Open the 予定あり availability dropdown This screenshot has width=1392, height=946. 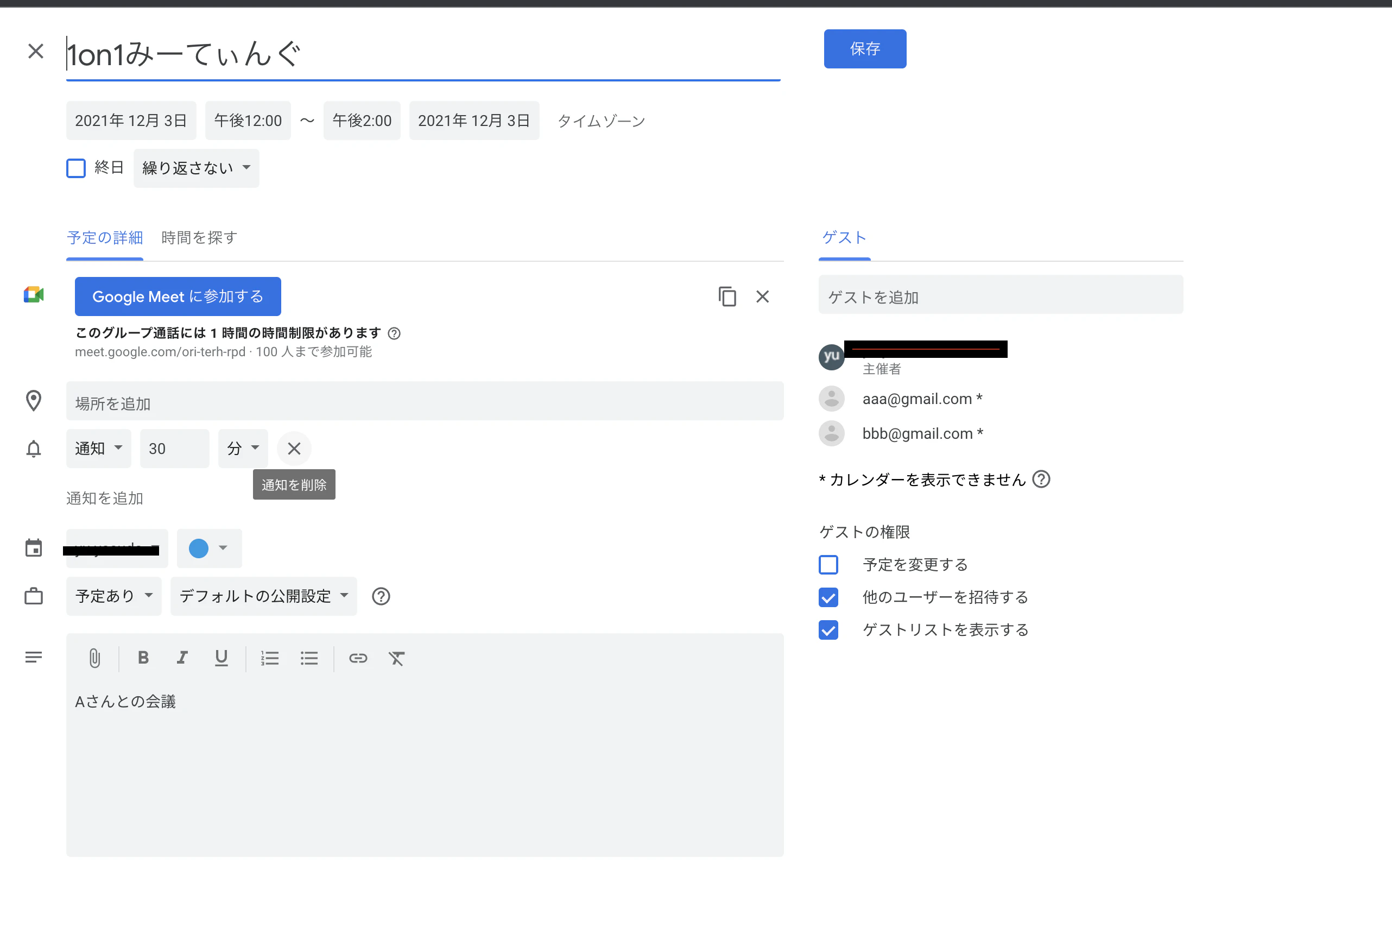(114, 596)
